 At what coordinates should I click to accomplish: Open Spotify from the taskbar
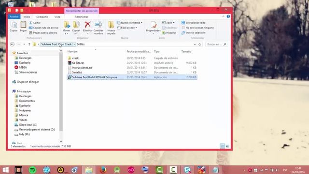[32, 170]
